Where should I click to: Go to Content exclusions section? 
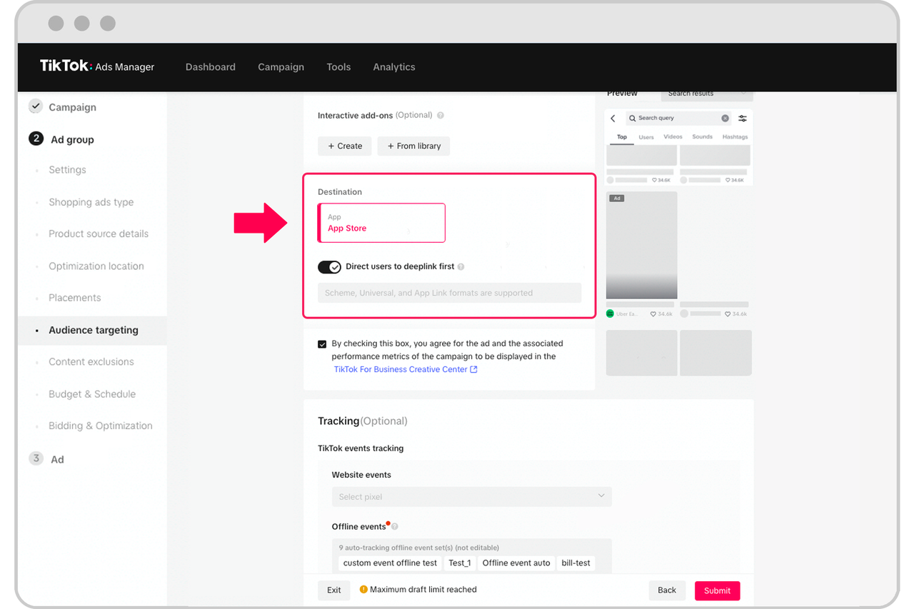[91, 362]
